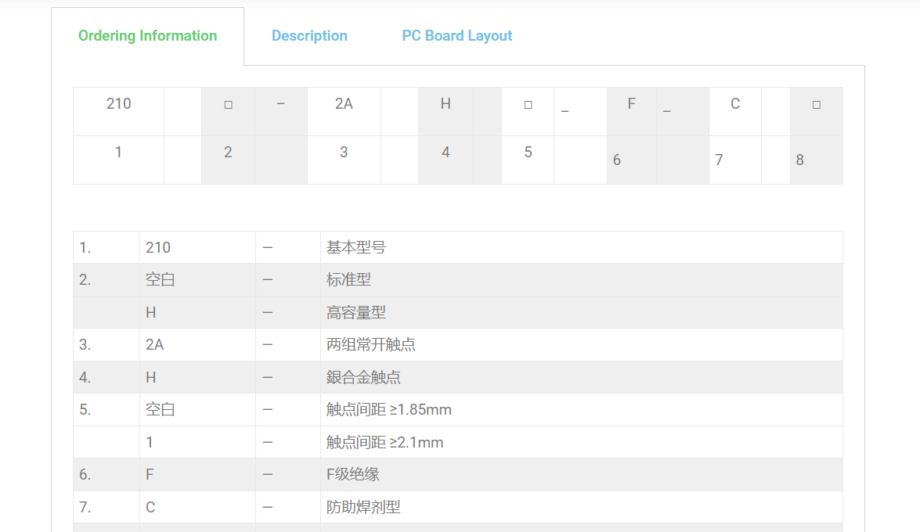The image size is (920, 532).
Task: Click the F cell in the top code table
Action: (x=631, y=104)
